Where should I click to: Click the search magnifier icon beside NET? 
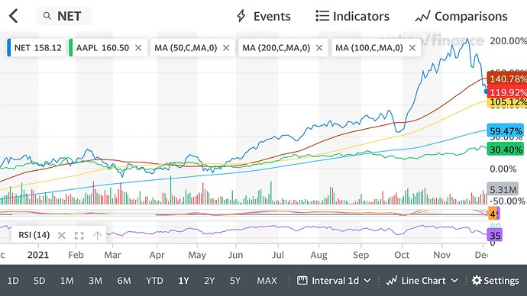(x=47, y=16)
